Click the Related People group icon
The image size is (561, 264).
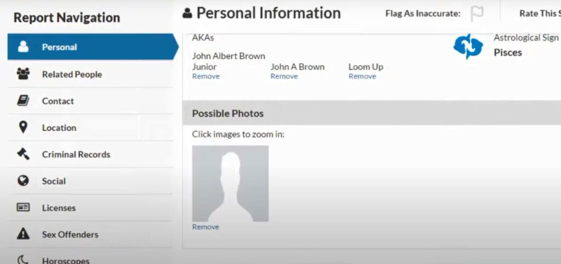click(x=23, y=74)
